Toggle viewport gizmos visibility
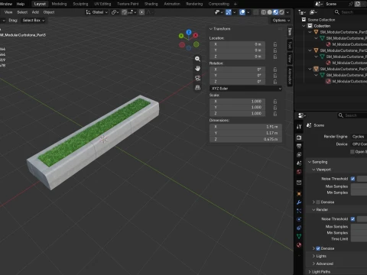 229,12
